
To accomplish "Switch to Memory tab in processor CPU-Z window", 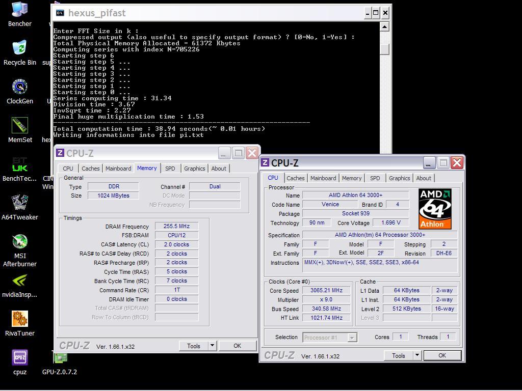I will click(352, 178).
